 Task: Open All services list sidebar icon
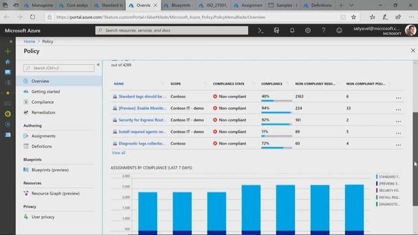tap(8, 83)
